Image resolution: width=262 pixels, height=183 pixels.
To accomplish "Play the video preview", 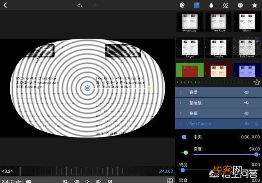I will pyautogui.click(x=87, y=181).
